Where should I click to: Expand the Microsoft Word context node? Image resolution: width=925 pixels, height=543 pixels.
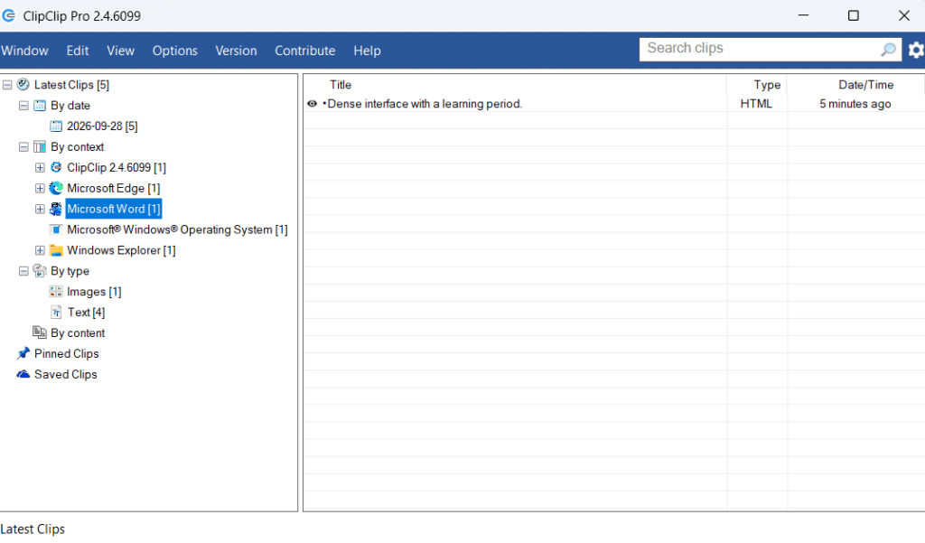40,209
